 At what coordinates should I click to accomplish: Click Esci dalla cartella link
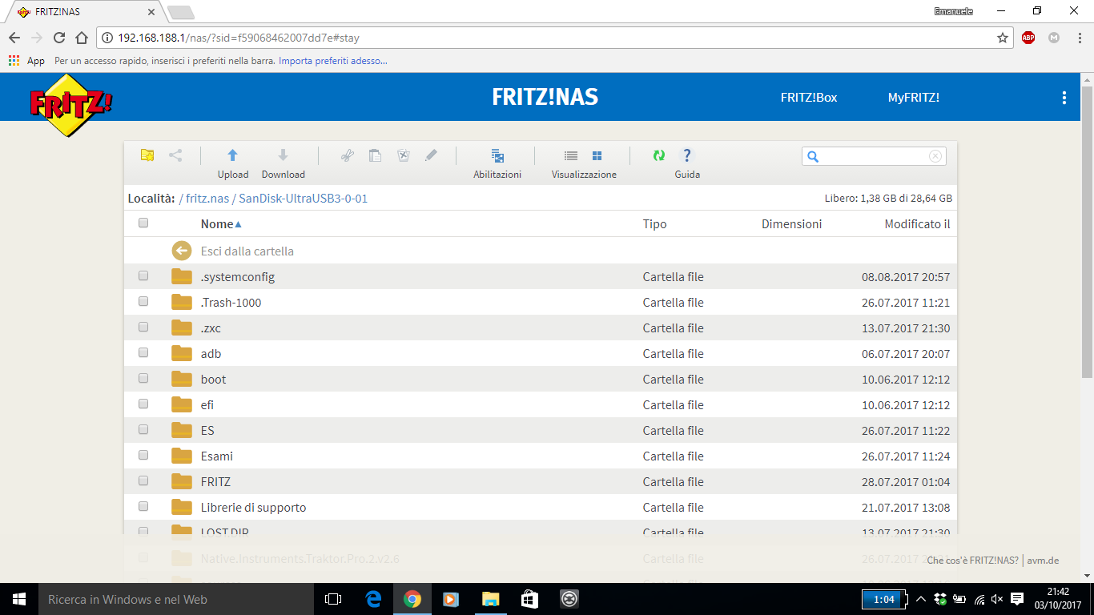247,251
